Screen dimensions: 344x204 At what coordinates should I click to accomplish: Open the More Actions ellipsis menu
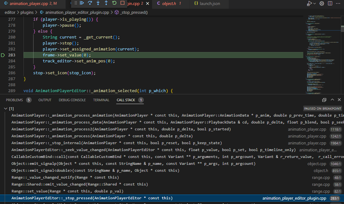(338, 3)
